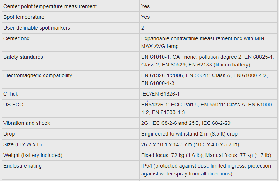Click the 26.7 x 10.1 x 14.5 cm dimensions
Screen dimensions: 279x181
[x=190, y=144]
